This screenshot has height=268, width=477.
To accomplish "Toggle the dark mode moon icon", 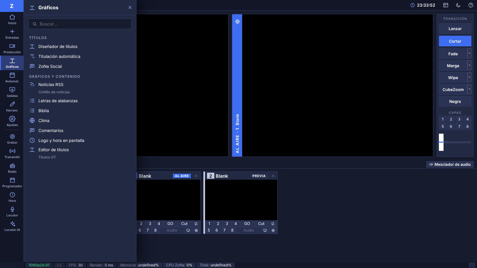I will 458,5.
